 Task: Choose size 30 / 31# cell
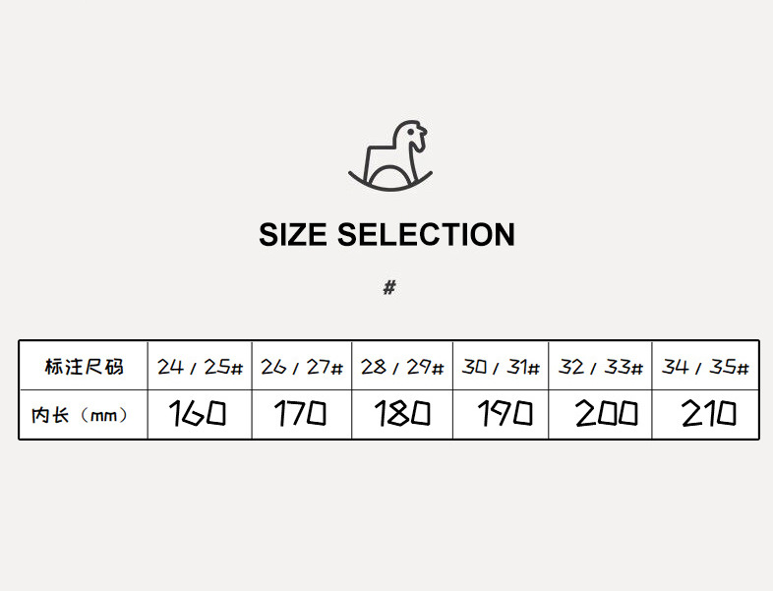coord(501,368)
